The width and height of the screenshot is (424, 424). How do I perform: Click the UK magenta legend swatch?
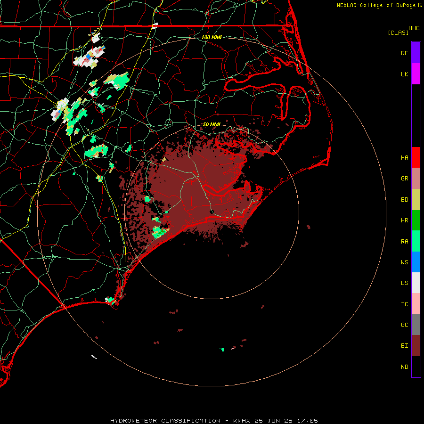click(416, 74)
